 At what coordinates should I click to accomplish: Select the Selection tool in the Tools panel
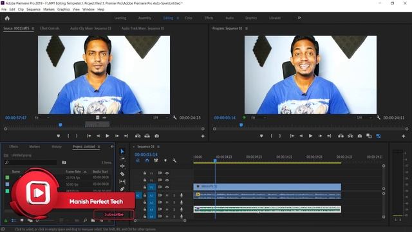(x=122, y=151)
